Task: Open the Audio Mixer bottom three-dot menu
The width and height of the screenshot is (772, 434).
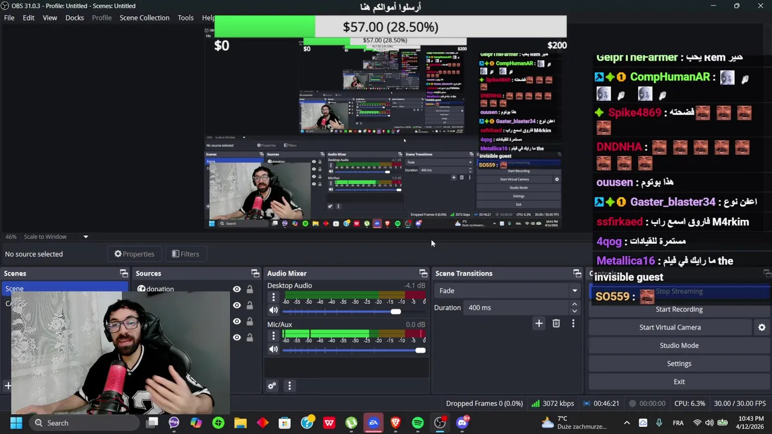Action: pos(289,386)
